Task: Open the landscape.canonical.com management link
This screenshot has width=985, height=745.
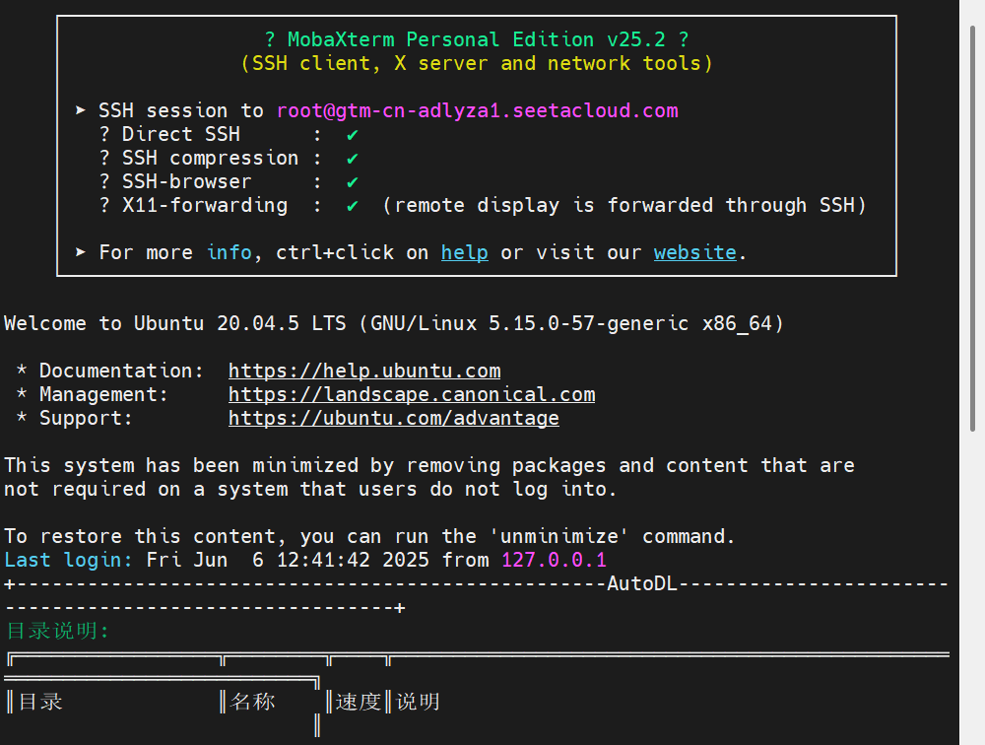Action: point(412,395)
